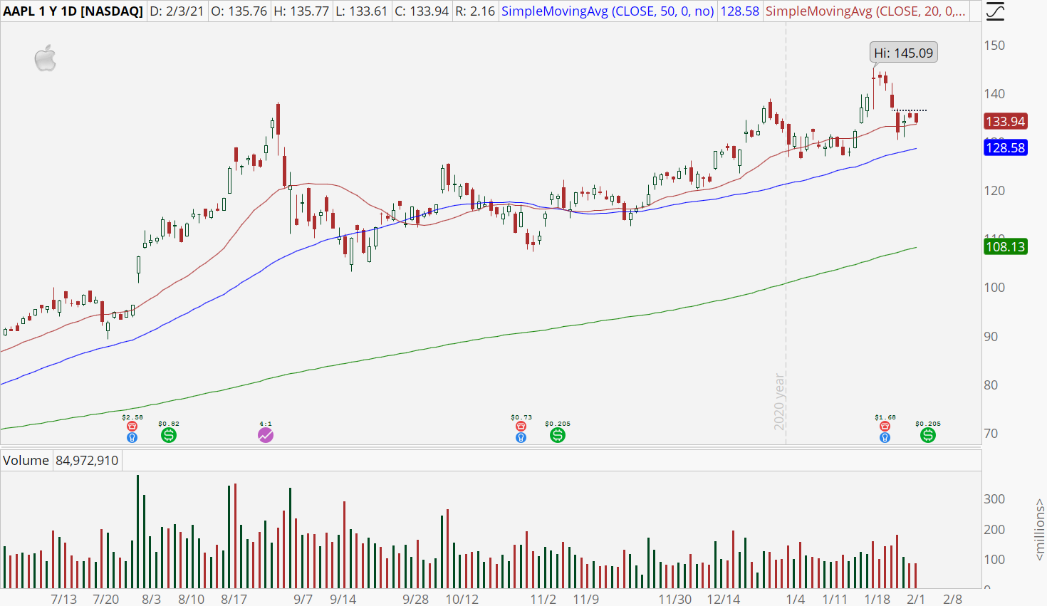1047x606 pixels.
Task: Open the red earnings phone icon labeled $2.58
Action: pyautogui.click(x=132, y=426)
